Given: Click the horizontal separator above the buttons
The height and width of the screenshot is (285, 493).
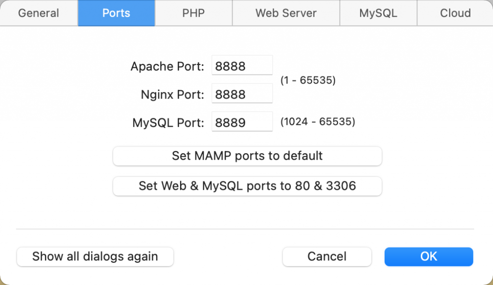Looking at the screenshot, I should (x=245, y=229).
